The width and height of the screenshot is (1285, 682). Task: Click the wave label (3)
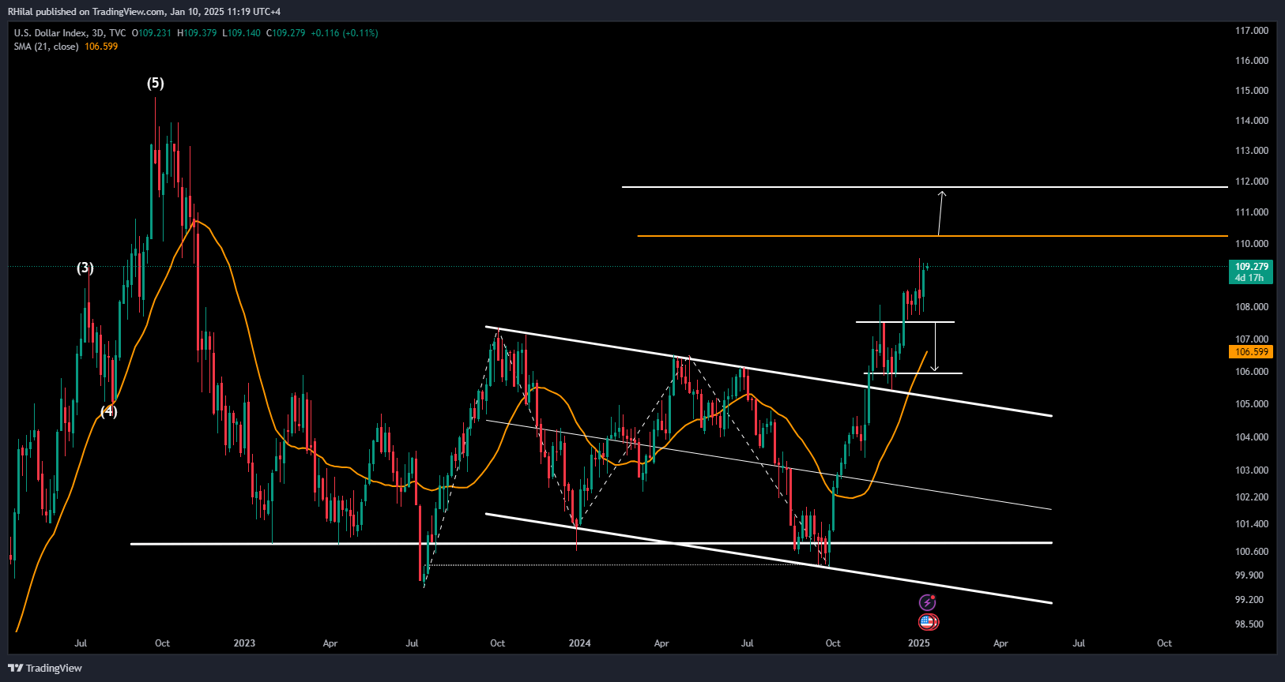85,268
